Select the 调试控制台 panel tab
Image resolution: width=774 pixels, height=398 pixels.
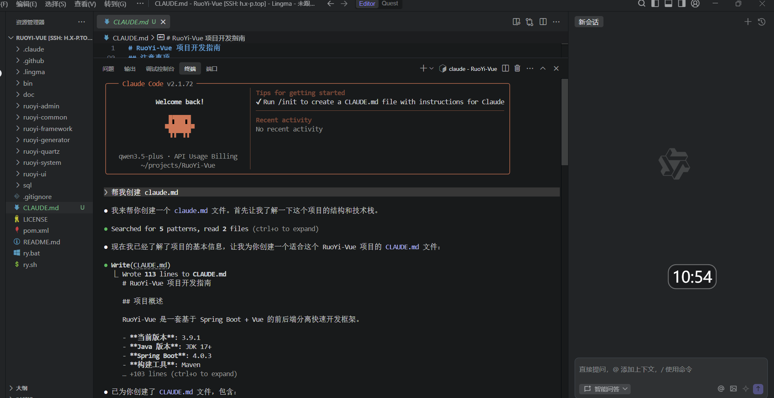point(160,69)
